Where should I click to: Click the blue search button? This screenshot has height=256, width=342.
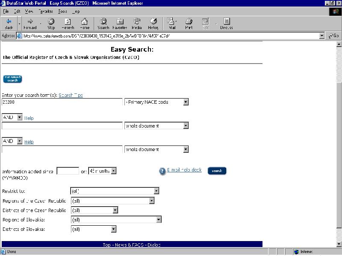pos(217,171)
